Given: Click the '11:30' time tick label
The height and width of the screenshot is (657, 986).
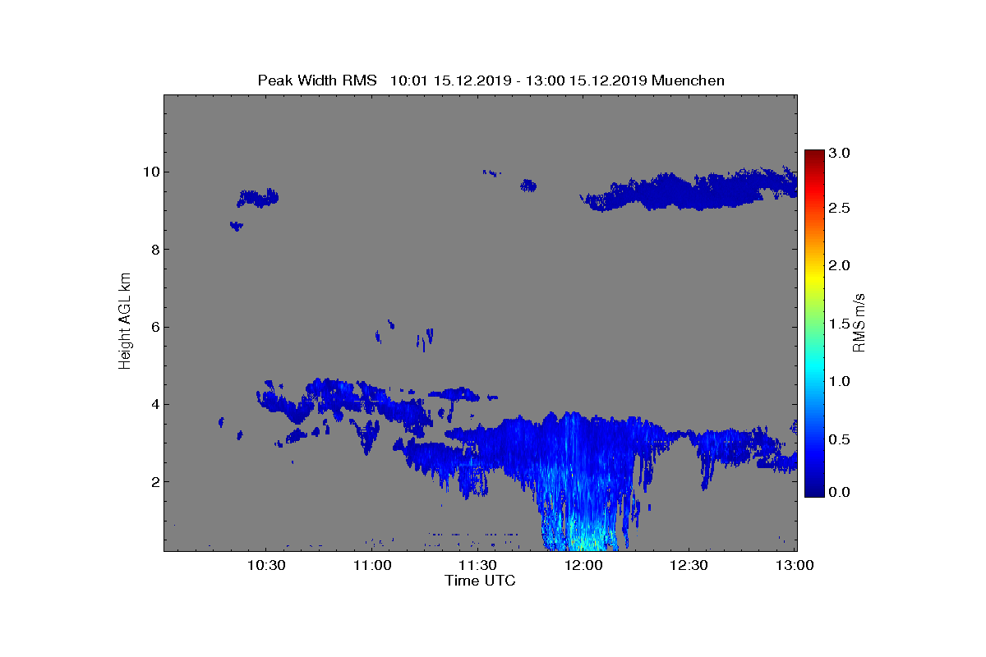Looking at the screenshot, I should [477, 566].
